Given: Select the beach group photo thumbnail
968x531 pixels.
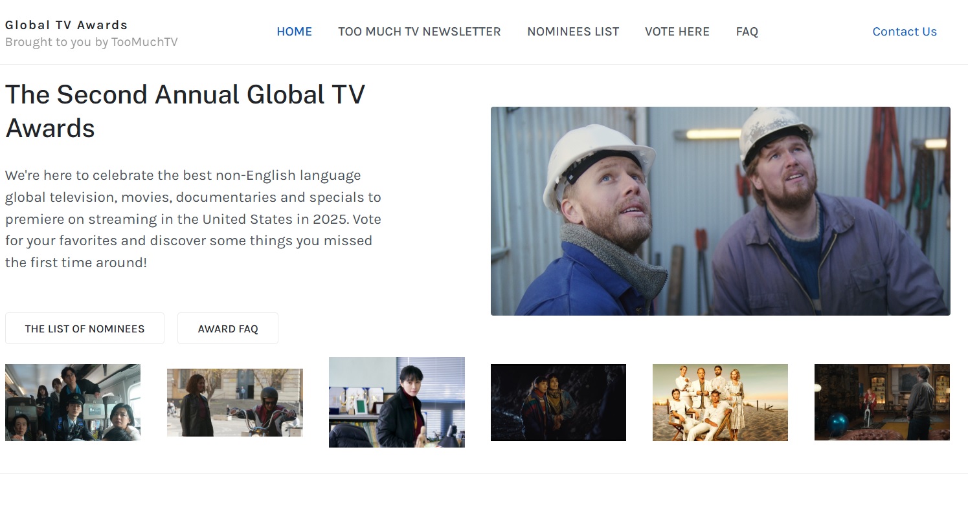Looking at the screenshot, I should 719,402.
